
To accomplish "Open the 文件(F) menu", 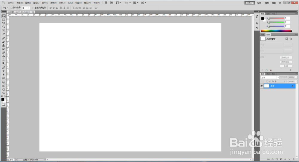I will 11,3.
